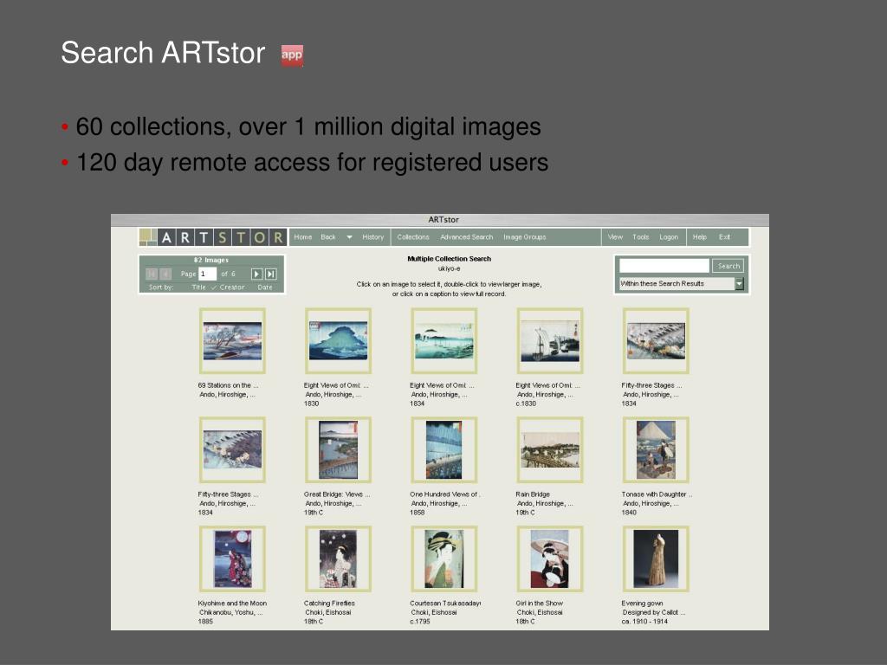Click the '1858' date text
This screenshot has height=665, width=887.
(417, 513)
